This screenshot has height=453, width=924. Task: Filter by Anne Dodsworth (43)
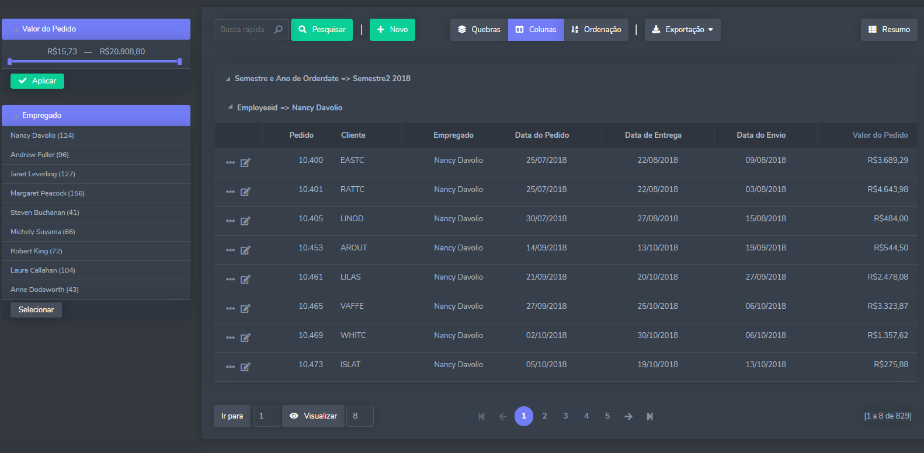tap(96, 290)
